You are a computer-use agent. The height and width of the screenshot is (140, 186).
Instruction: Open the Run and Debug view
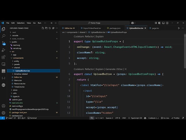(x=3, y=50)
